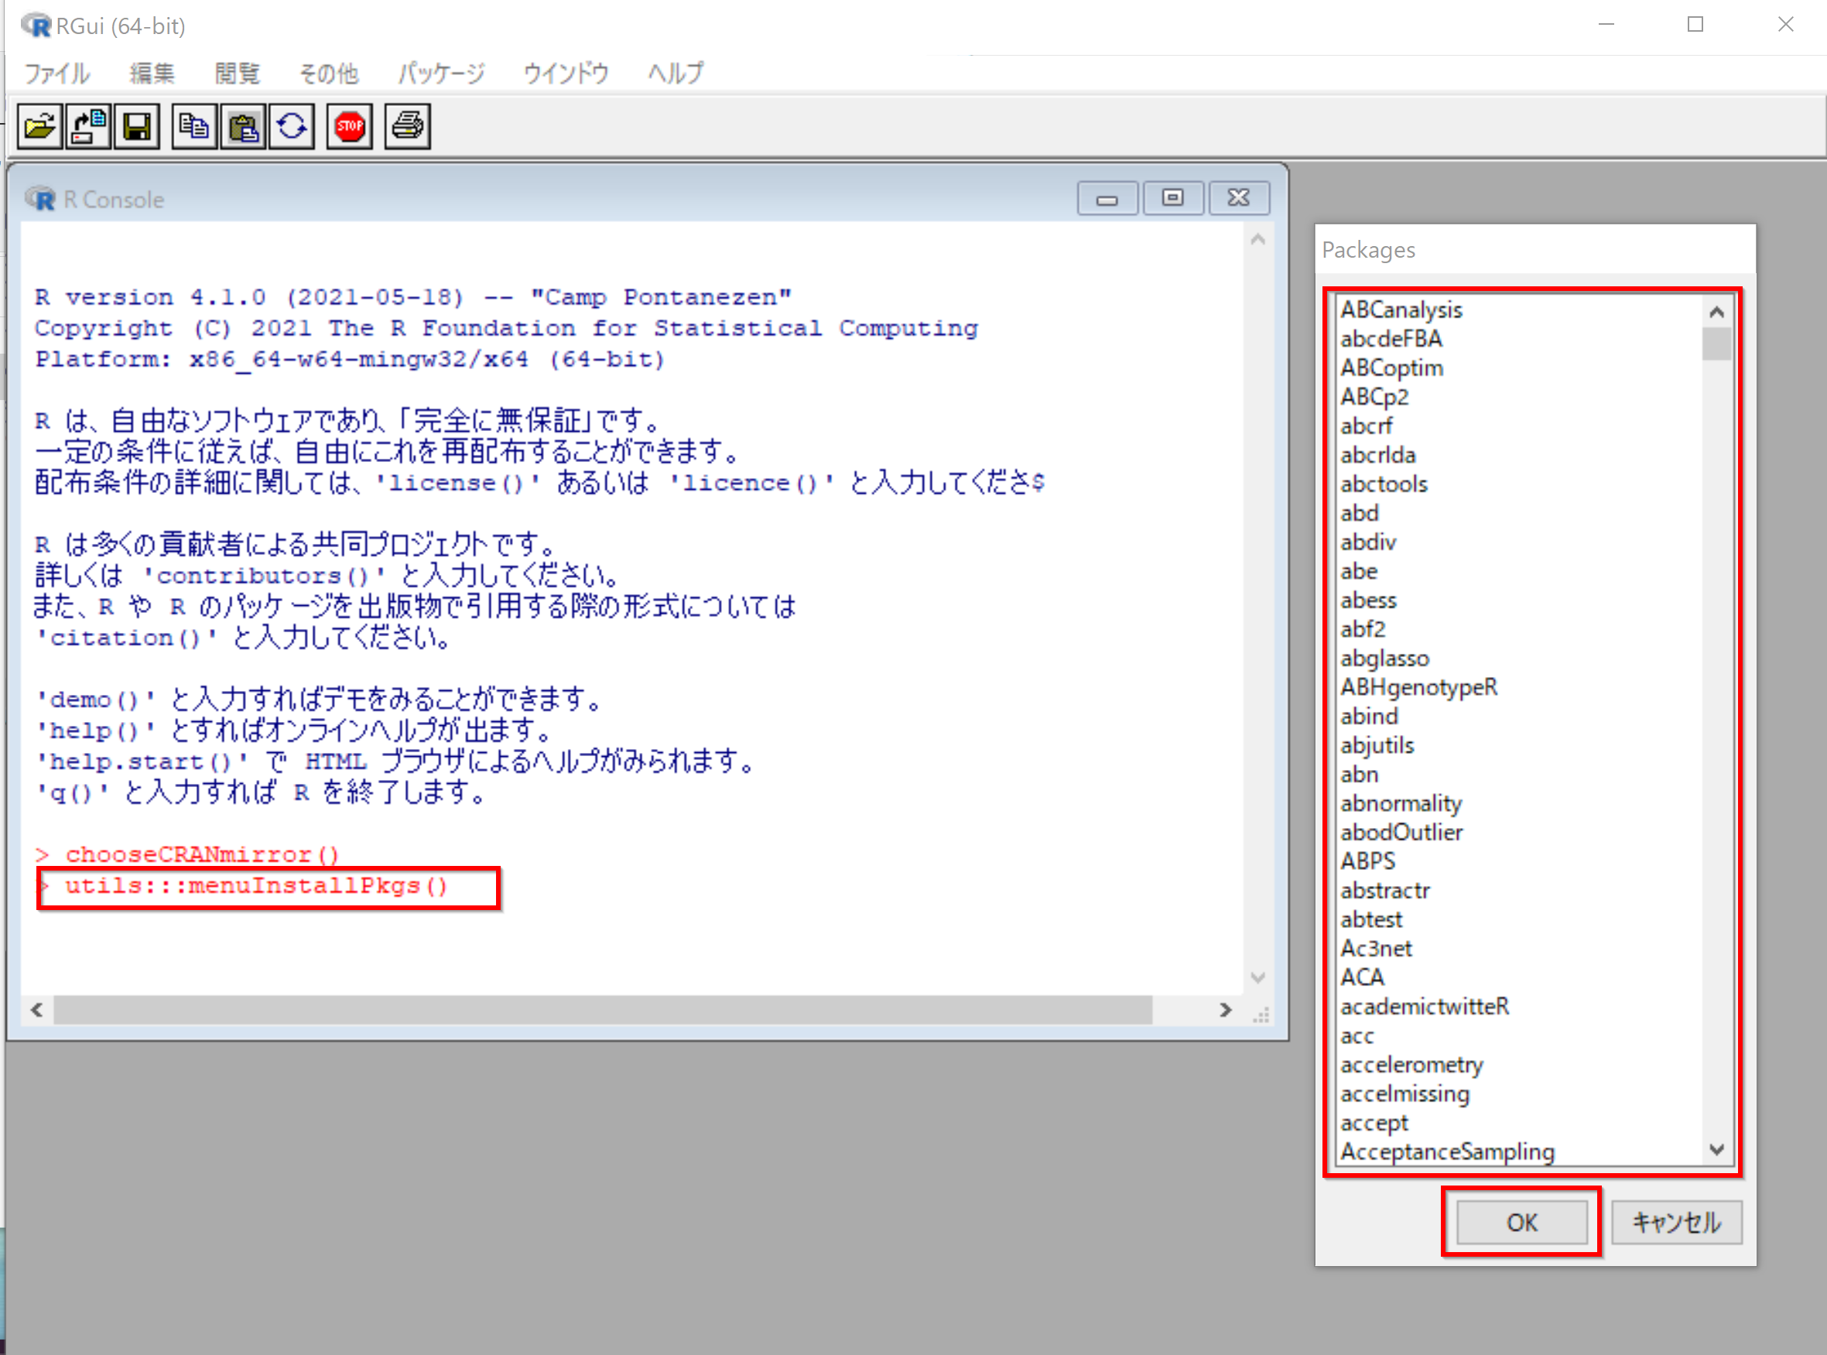
Task: Select abind package
Action: pyautogui.click(x=1519, y=717)
